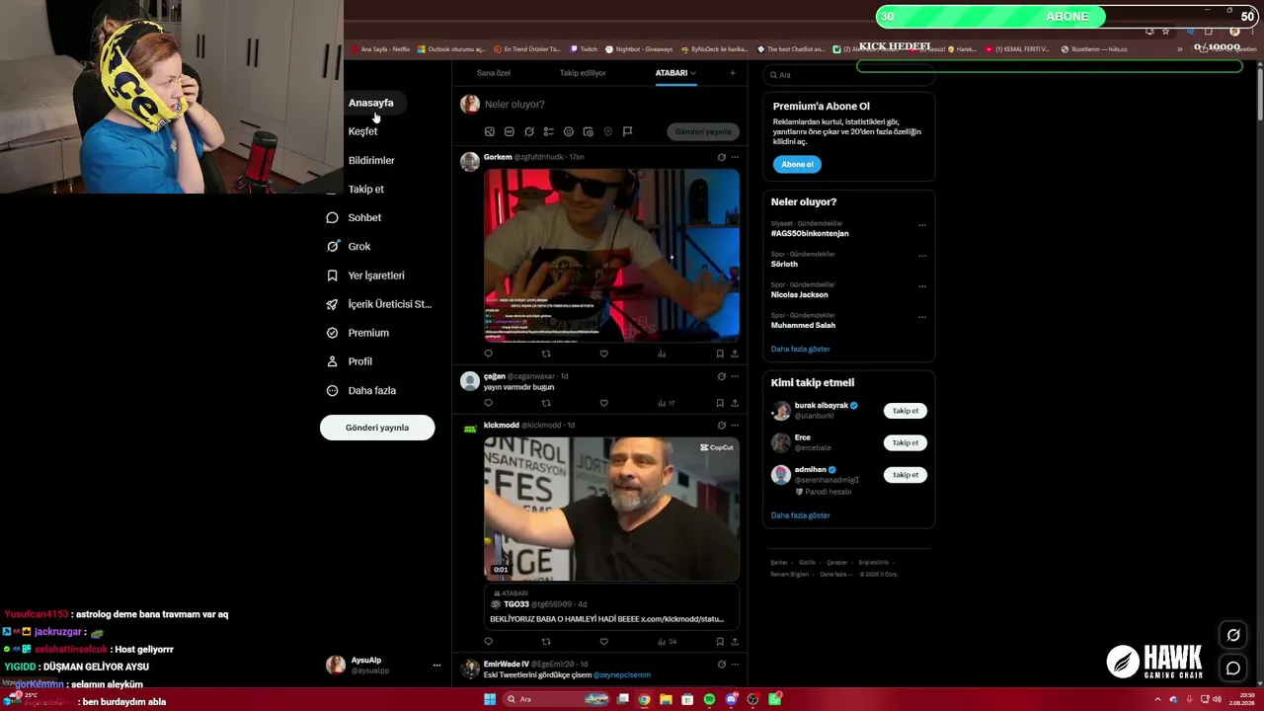The width and height of the screenshot is (1264, 711).
Task: Click Daha fazla göster under trends
Action: (800, 349)
